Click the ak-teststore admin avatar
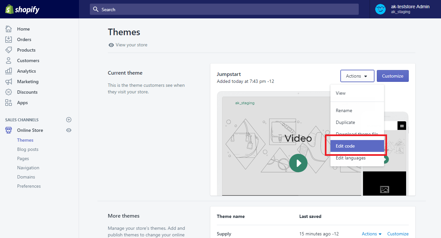 point(380,9)
